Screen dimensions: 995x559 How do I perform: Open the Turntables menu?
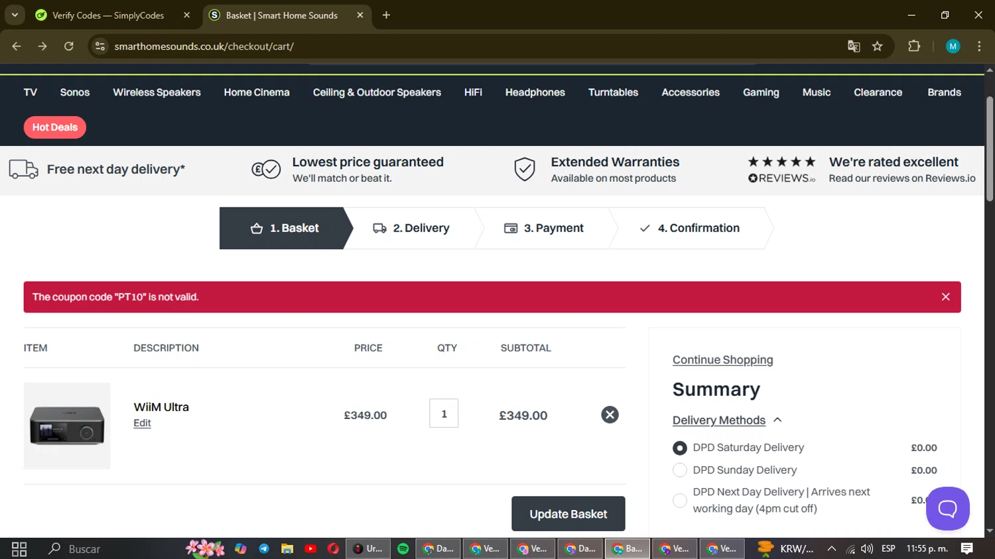pyautogui.click(x=613, y=92)
